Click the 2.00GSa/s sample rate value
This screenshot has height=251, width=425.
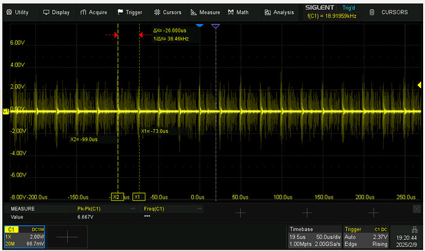328,244
